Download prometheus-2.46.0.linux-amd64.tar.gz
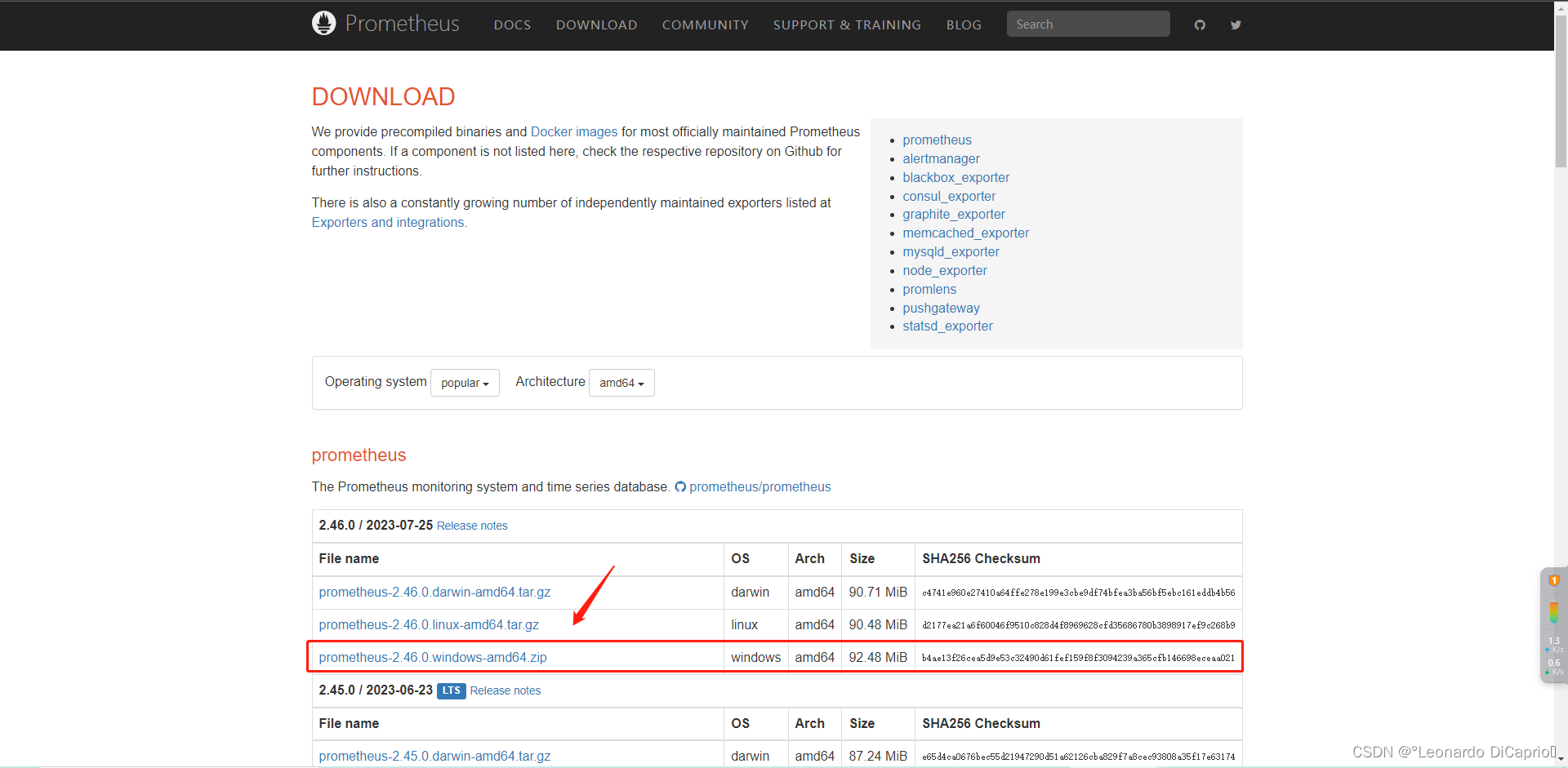The width and height of the screenshot is (1568, 768). [x=429, y=624]
